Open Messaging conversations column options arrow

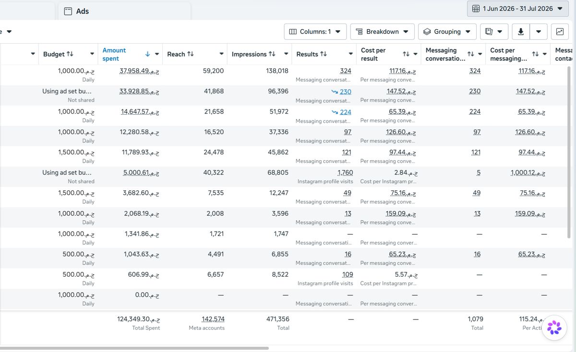click(x=480, y=54)
